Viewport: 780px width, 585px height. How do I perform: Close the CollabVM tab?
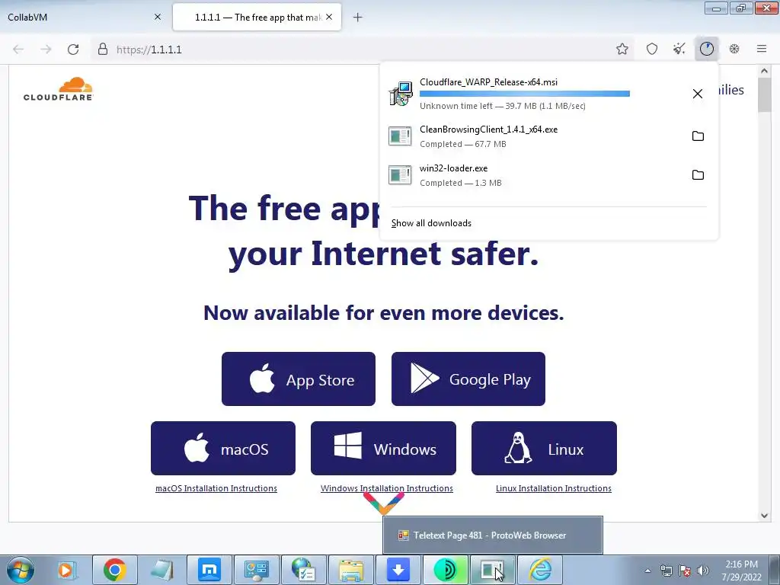(158, 17)
